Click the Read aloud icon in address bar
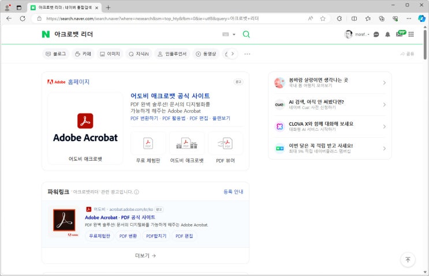The height and width of the screenshot is (276, 429). 310,18
